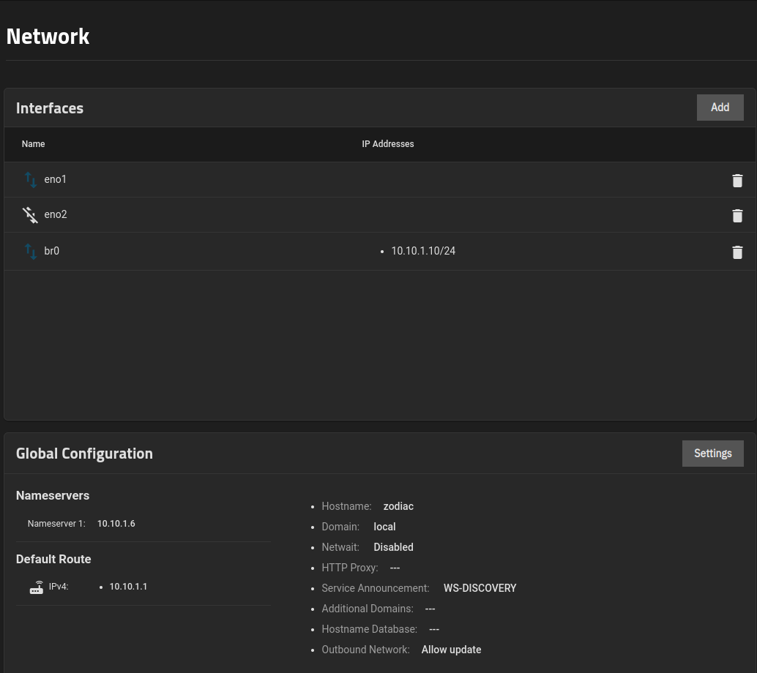Click the router icon beside IPv4
Image resolution: width=757 pixels, height=673 pixels.
tap(37, 587)
